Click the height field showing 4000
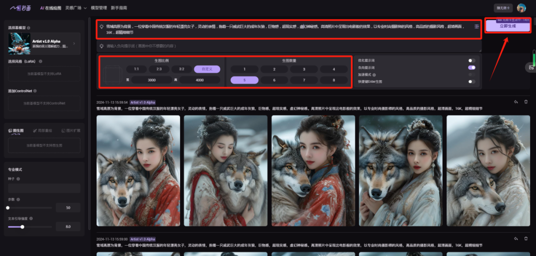 (x=200, y=80)
